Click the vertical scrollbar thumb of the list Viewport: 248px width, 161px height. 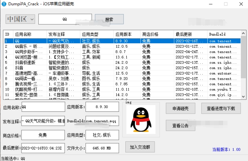[x=244, y=57]
